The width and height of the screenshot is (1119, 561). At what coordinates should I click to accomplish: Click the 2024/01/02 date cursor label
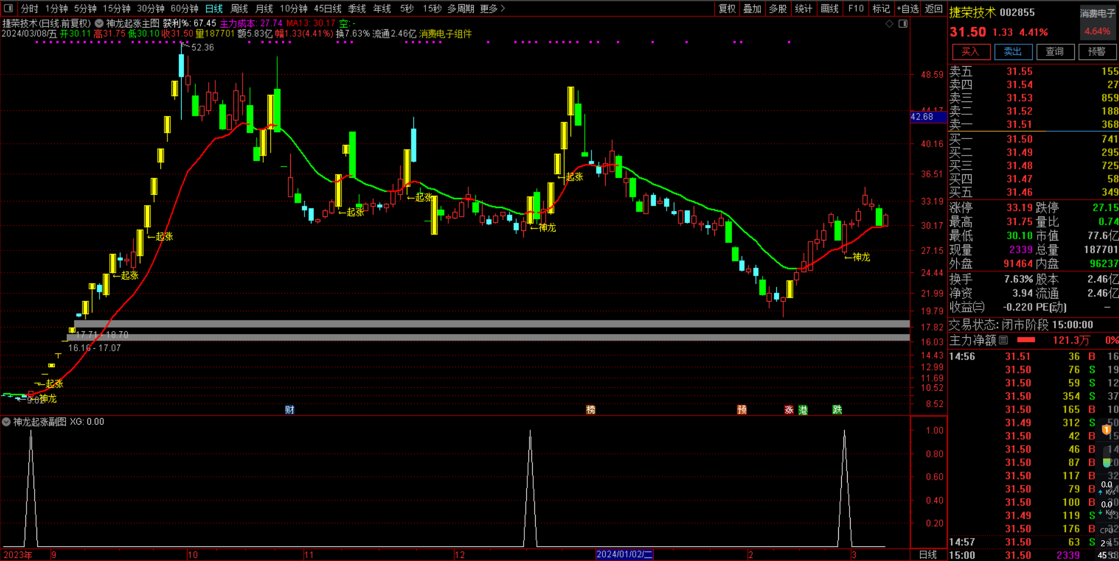coord(624,555)
